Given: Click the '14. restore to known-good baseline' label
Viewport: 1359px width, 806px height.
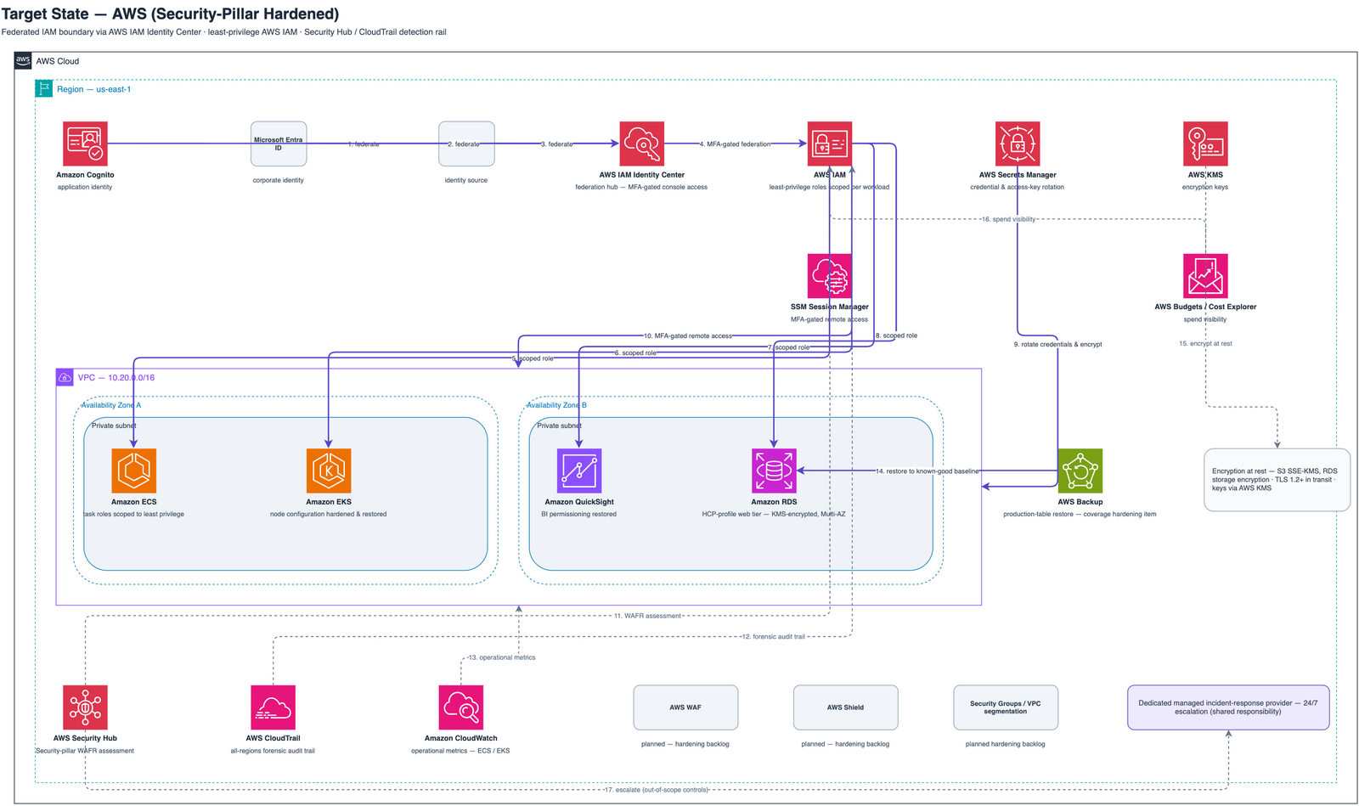Looking at the screenshot, I should pyautogui.click(x=927, y=471).
